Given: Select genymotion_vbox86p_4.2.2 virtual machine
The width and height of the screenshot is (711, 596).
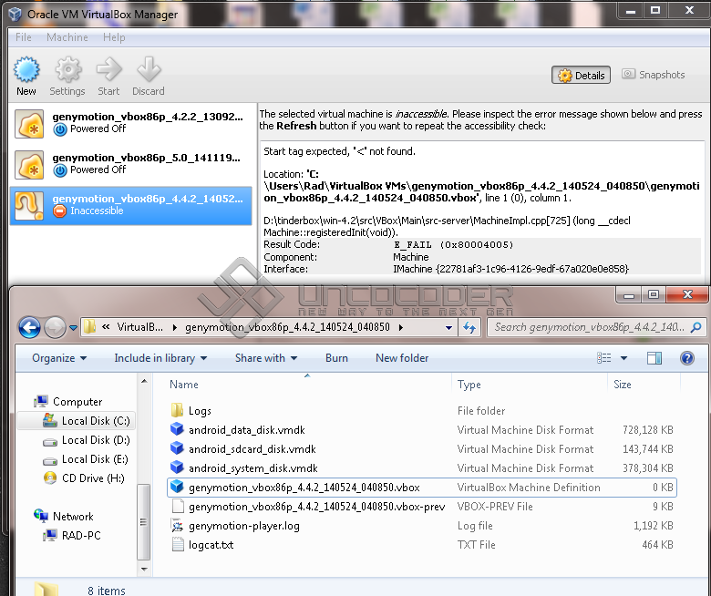Looking at the screenshot, I should (x=130, y=123).
